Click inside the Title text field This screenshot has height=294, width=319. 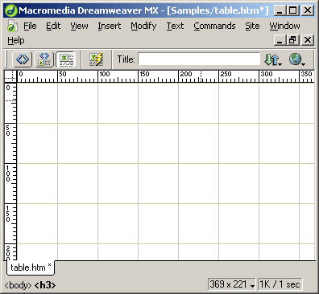click(x=199, y=59)
